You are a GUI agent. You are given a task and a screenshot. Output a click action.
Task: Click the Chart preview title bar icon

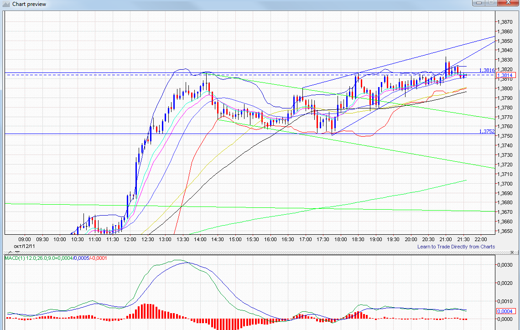(x=5, y=4)
